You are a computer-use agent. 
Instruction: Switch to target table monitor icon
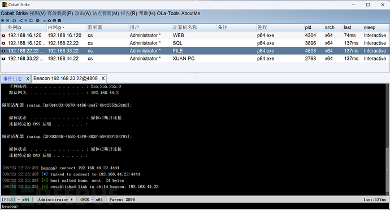[x=31, y=20]
